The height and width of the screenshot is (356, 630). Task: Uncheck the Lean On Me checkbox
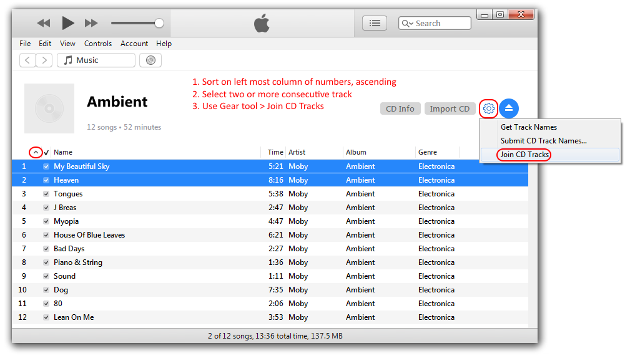pyautogui.click(x=46, y=317)
